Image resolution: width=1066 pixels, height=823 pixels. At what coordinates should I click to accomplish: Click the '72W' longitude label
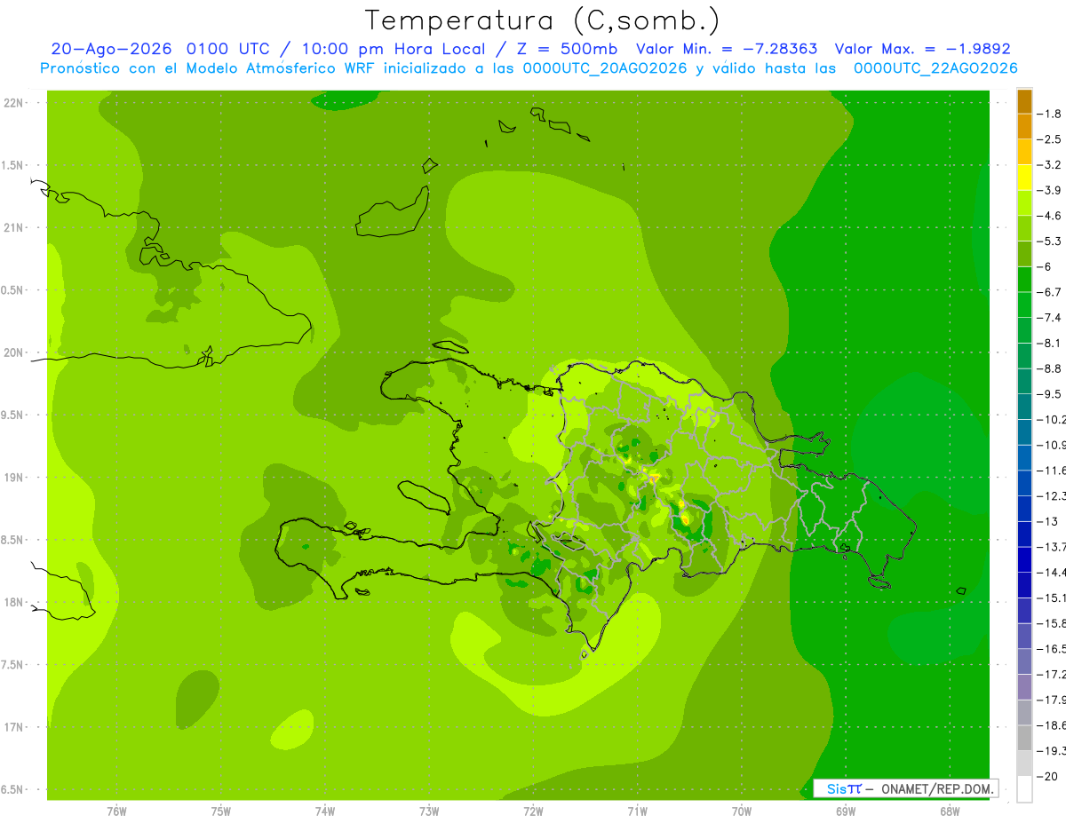pos(533,811)
